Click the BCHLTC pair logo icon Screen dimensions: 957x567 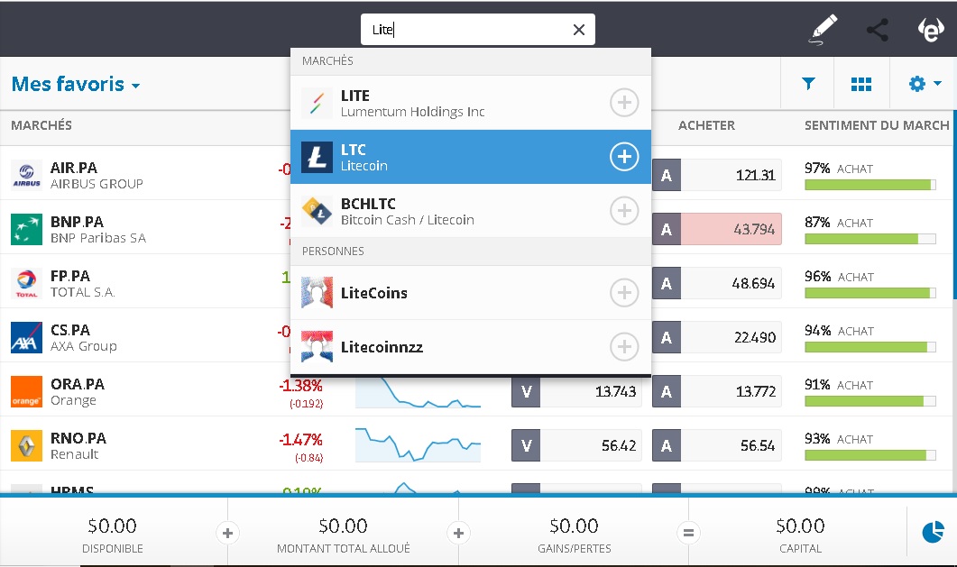[317, 211]
